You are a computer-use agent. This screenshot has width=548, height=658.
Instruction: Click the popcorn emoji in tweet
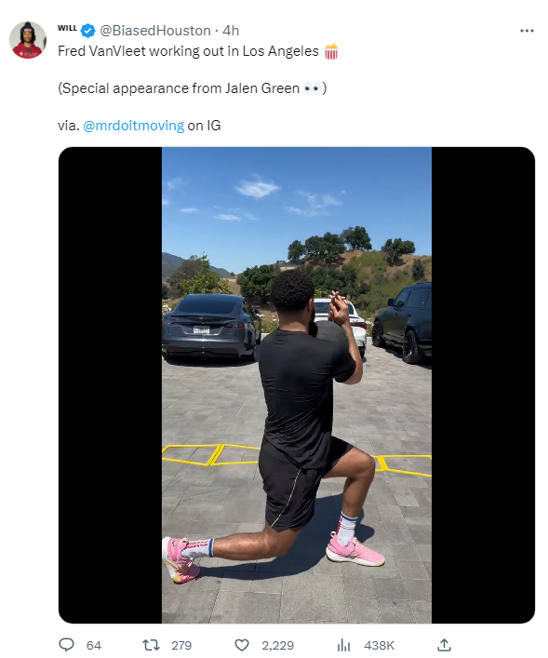(x=331, y=51)
